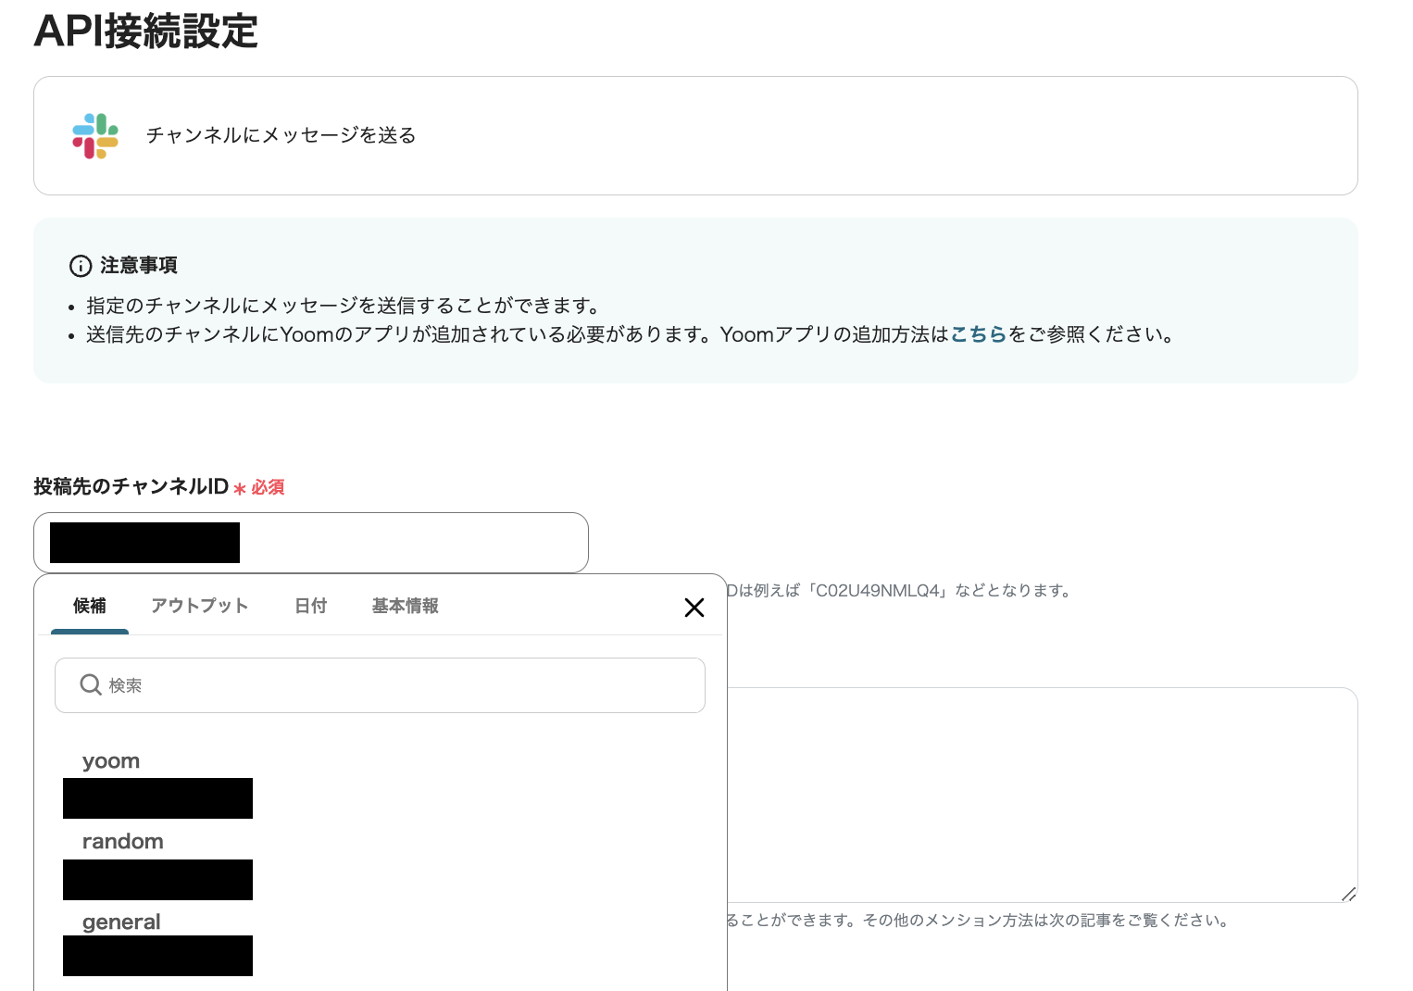Click the circled info icon beside 注意事項
Image resolution: width=1413 pixels, height=991 pixels.
tap(81, 266)
